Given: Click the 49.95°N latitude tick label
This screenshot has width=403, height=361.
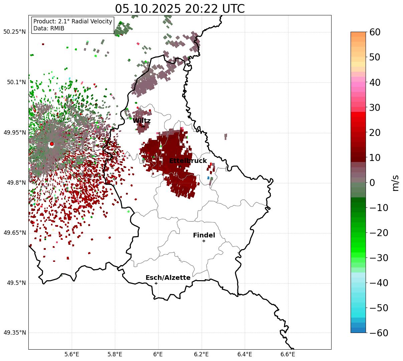Looking at the screenshot, I should [x=14, y=133].
